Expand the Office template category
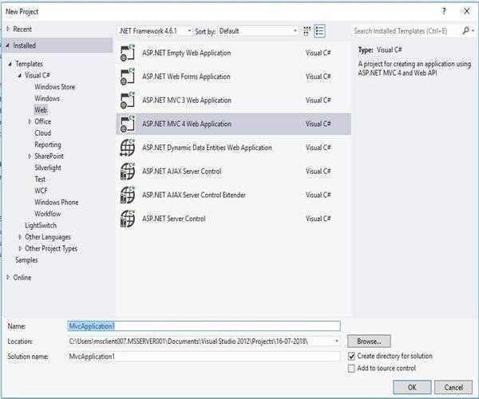The image size is (479, 399). pyautogui.click(x=30, y=121)
